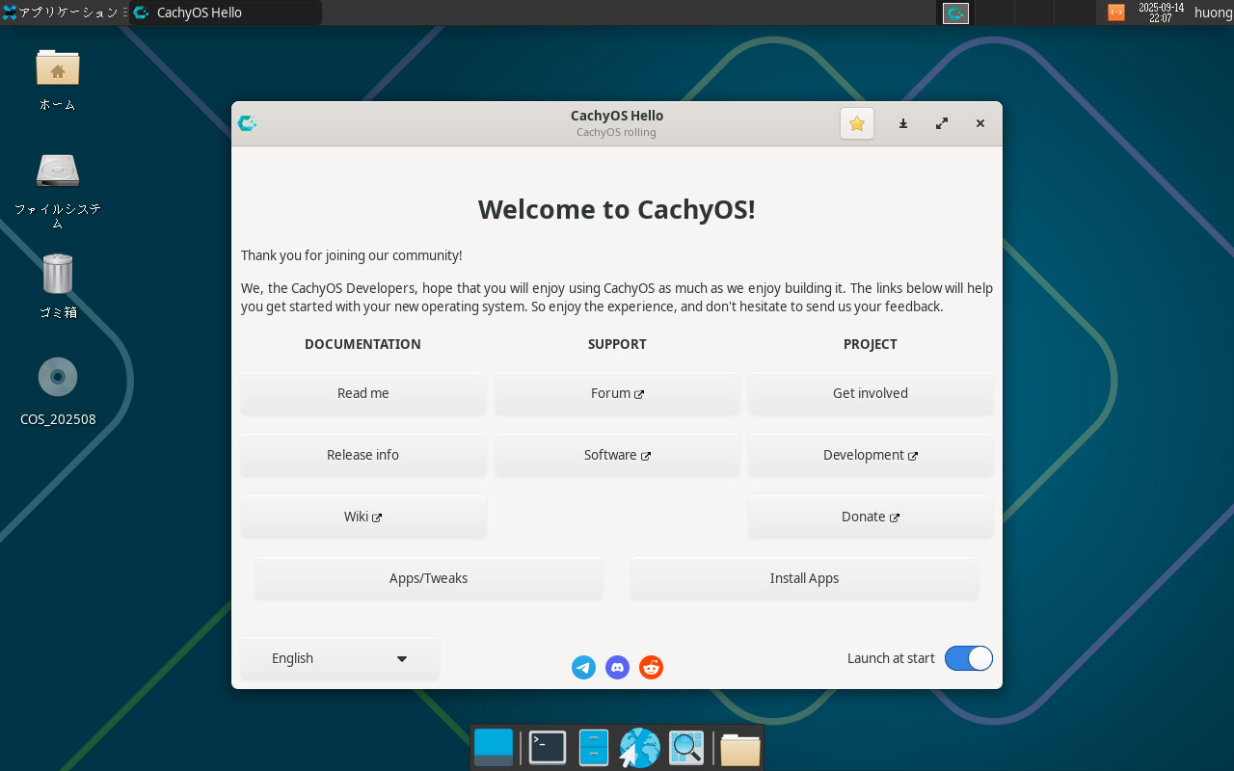This screenshot has height=771, width=1234.
Task: Click the star icon in CachyOS Hello header
Action: (x=857, y=123)
